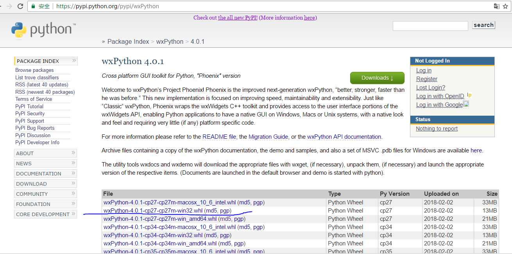Click the browser forward arrow
Image resolution: width=512 pixels, height=254 pixels.
(9, 6)
